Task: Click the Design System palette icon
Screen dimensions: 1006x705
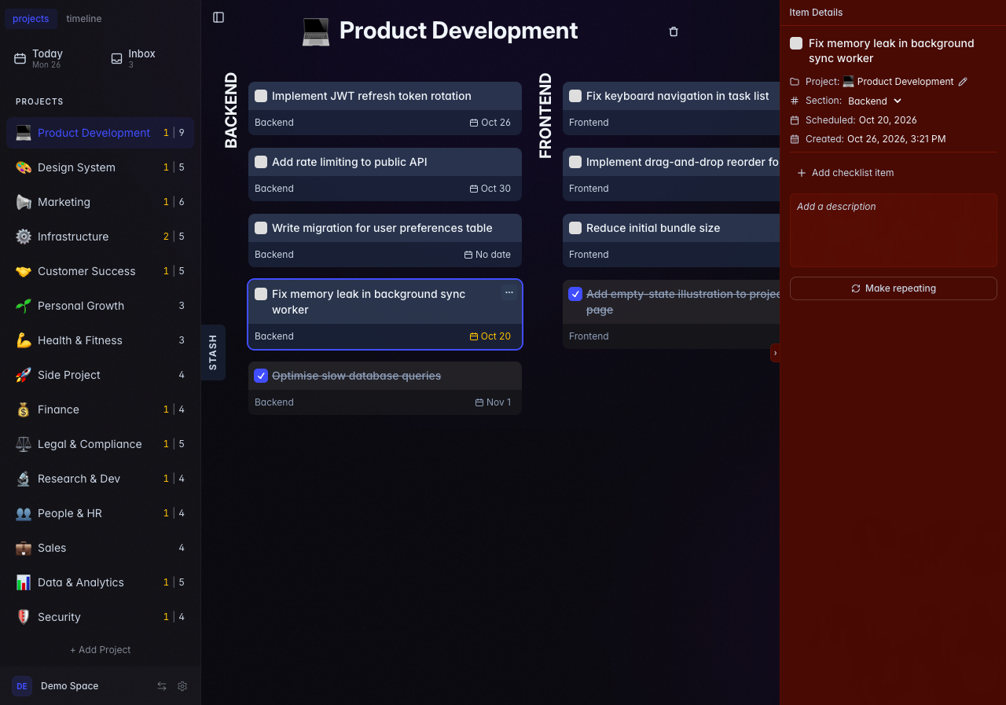Action: point(24,167)
